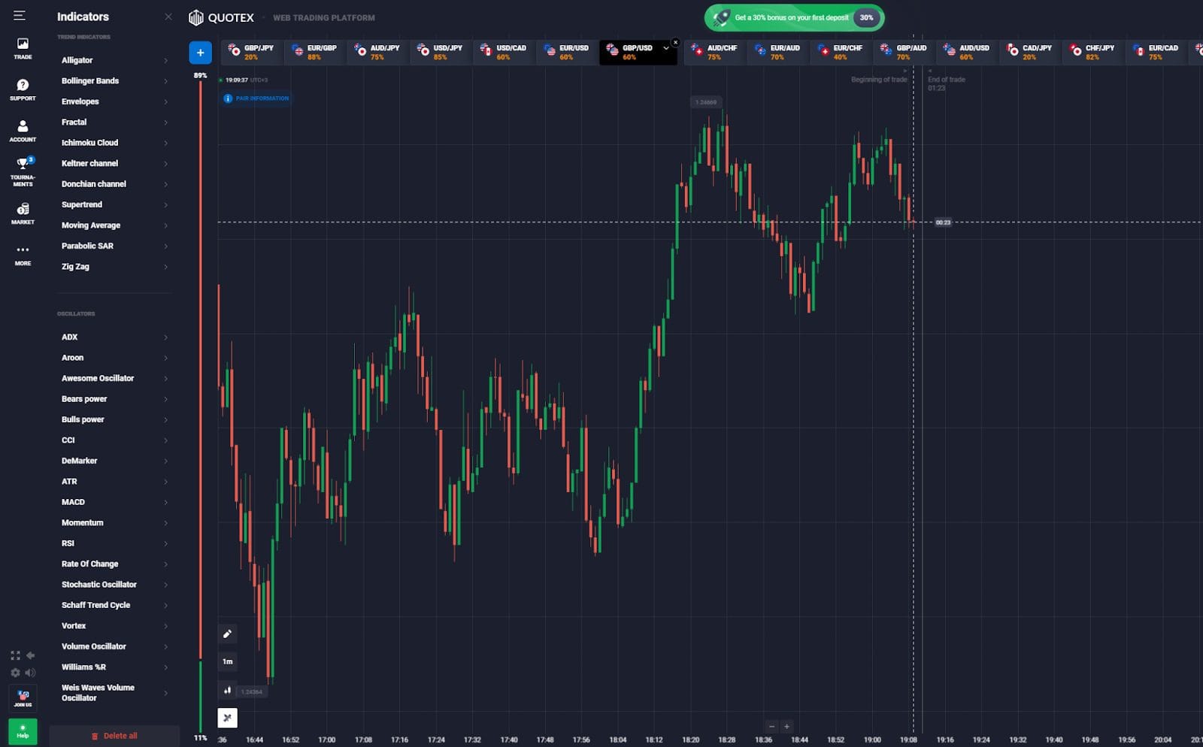This screenshot has width=1203, height=747.
Task: Add the Supertrend indicator
Action: point(114,204)
